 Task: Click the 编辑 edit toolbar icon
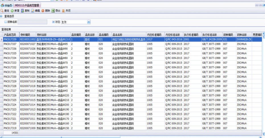[33, 11]
